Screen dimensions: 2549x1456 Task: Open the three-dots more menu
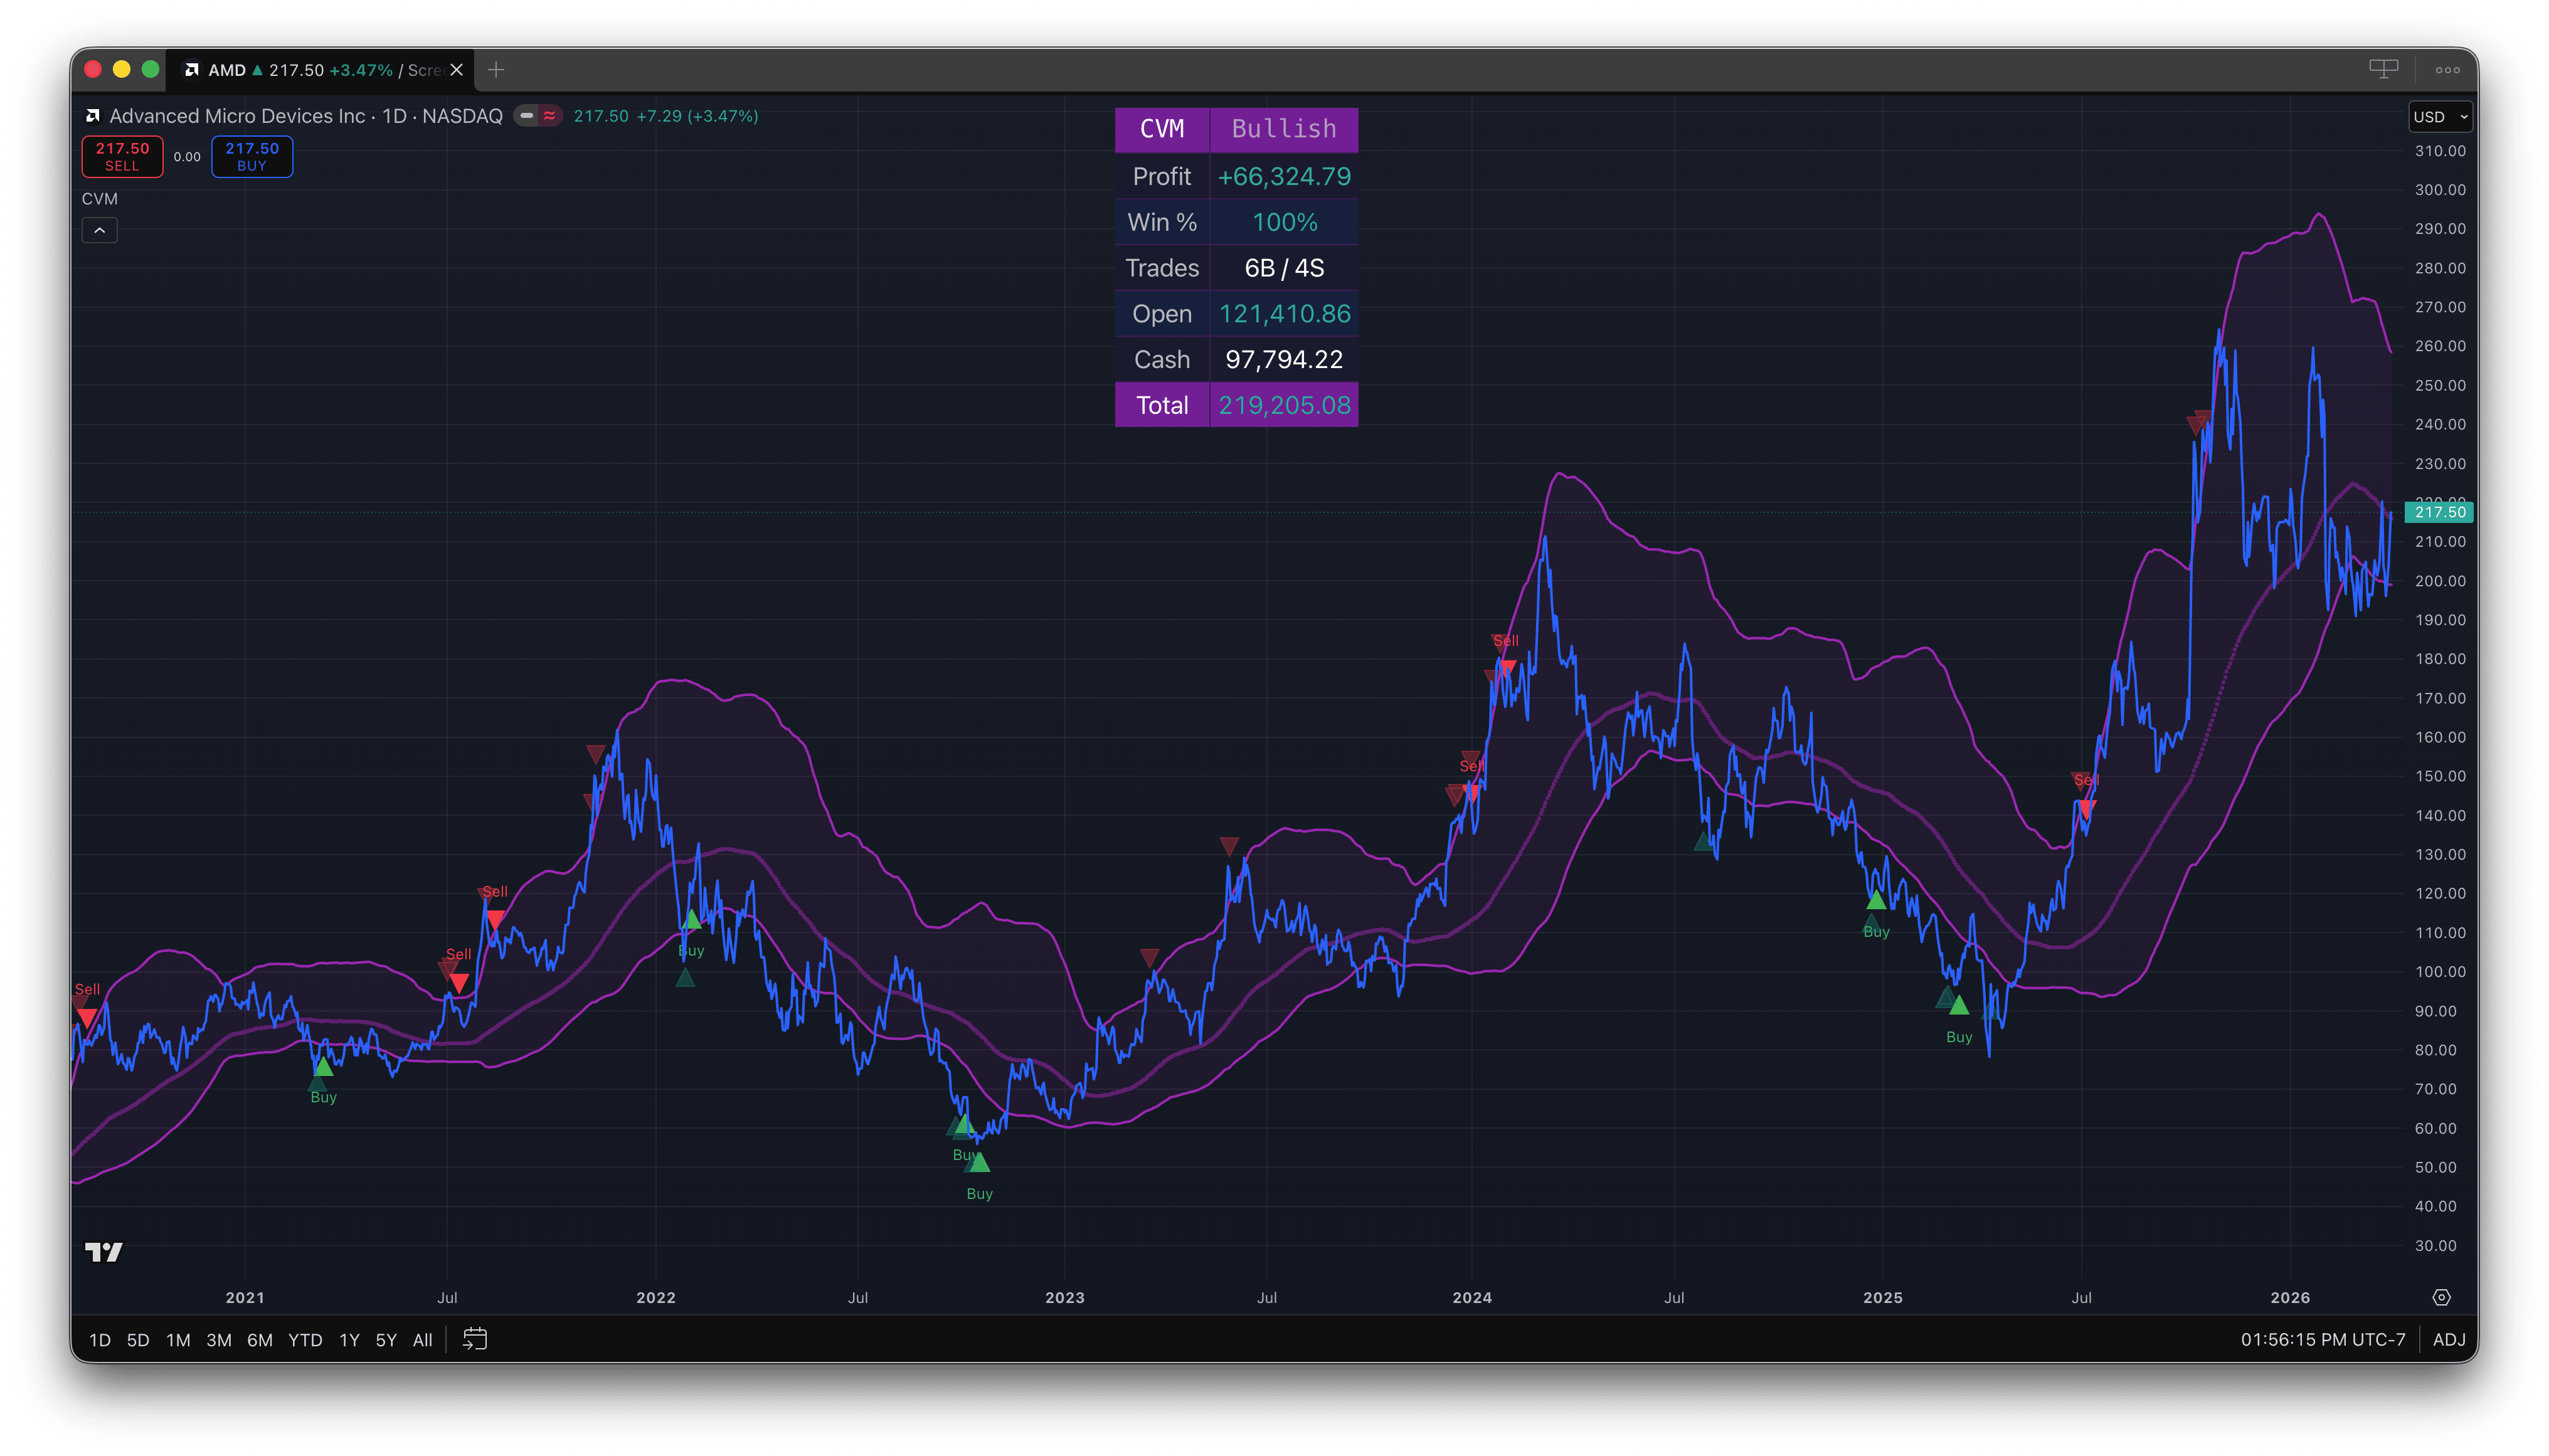point(2447,70)
